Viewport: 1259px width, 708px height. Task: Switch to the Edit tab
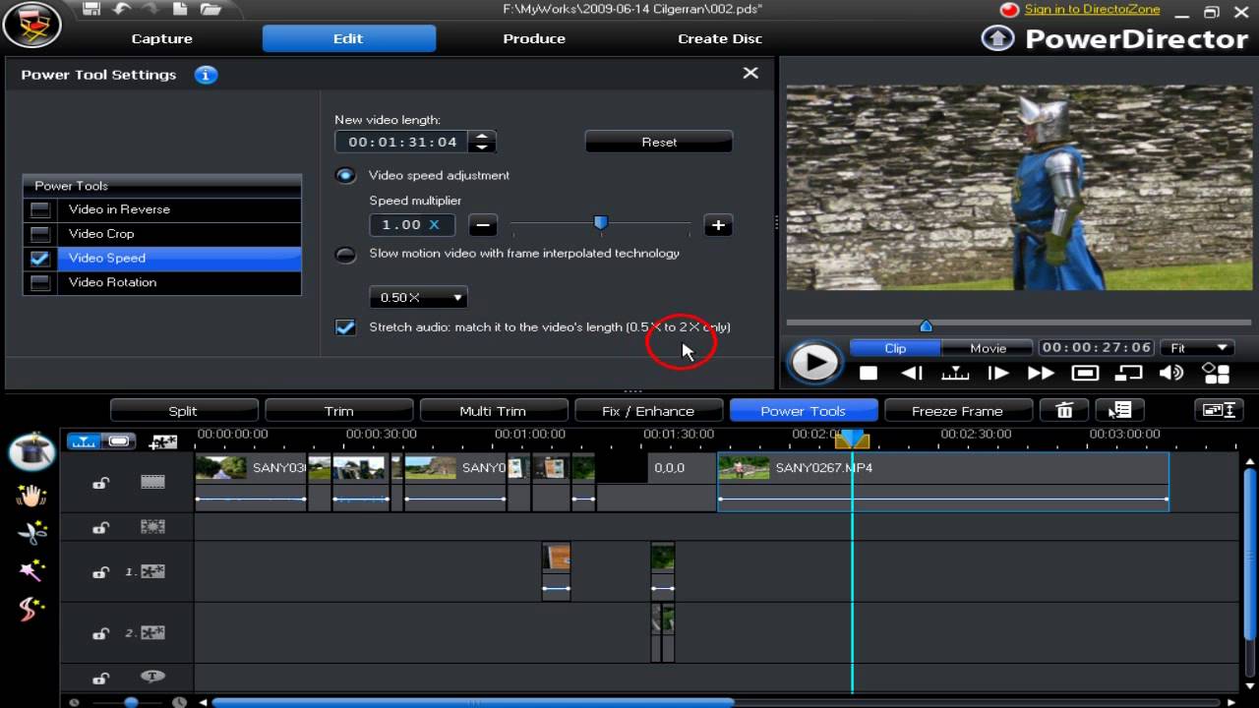pos(348,38)
